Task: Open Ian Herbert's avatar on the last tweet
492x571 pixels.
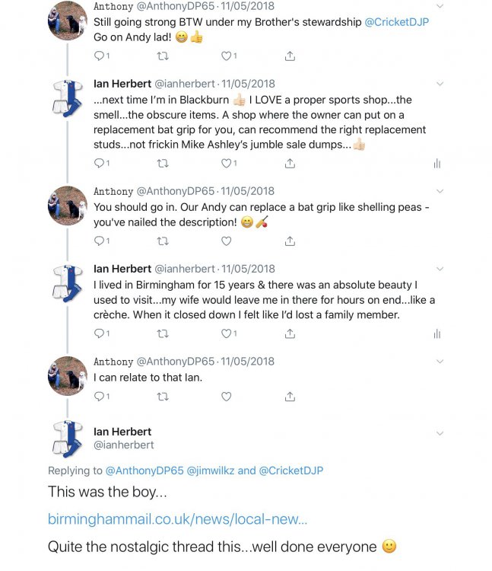Action: pyautogui.click(x=66, y=439)
